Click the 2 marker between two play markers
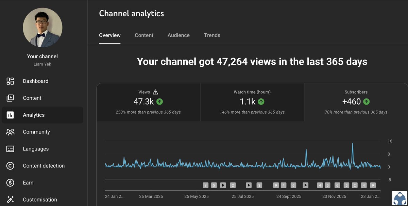 [x=233, y=185]
